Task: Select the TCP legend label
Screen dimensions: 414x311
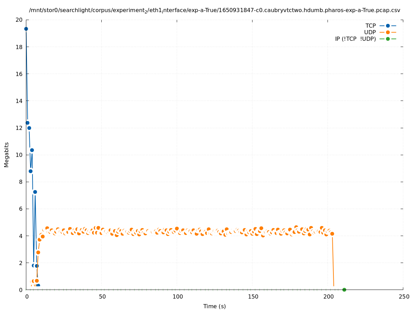Action: click(370, 26)
